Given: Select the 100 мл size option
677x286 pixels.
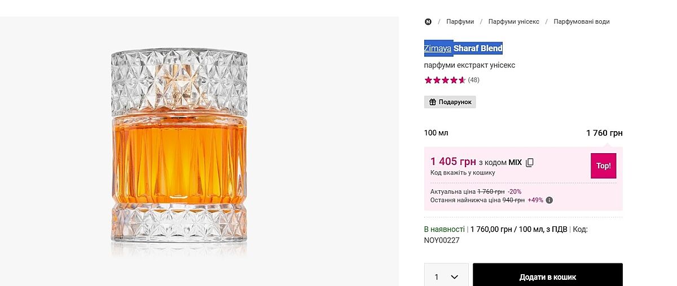Looking at the screenshot, I should click(x=436, y=133).
